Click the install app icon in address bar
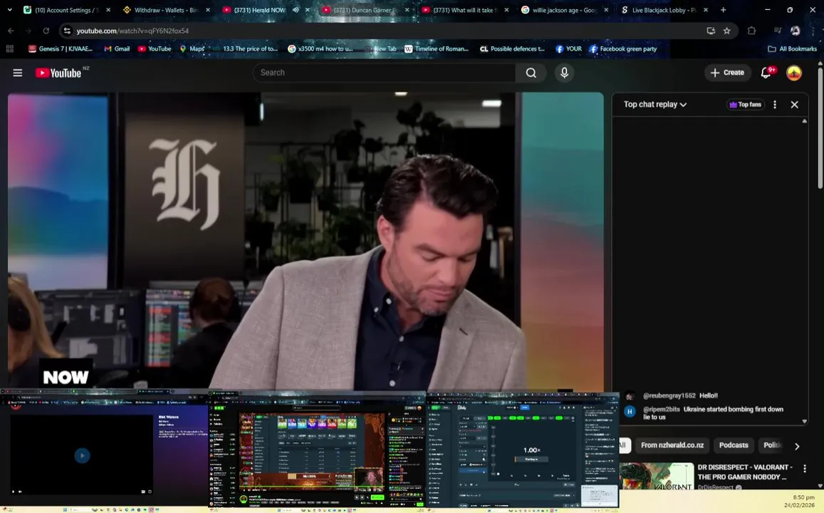The image size is (824, 513). [711, 31]
